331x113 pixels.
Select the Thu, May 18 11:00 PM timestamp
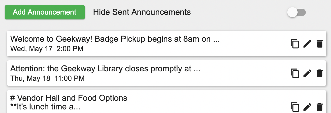point(47,78)
